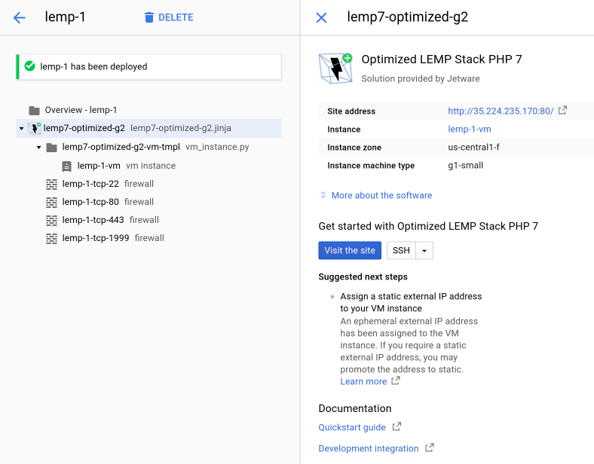Viewport: 594px width, 464px height.
Task: Collapse the lemp7-optimized-g2 tree node
Action: [x=21, y=129]
